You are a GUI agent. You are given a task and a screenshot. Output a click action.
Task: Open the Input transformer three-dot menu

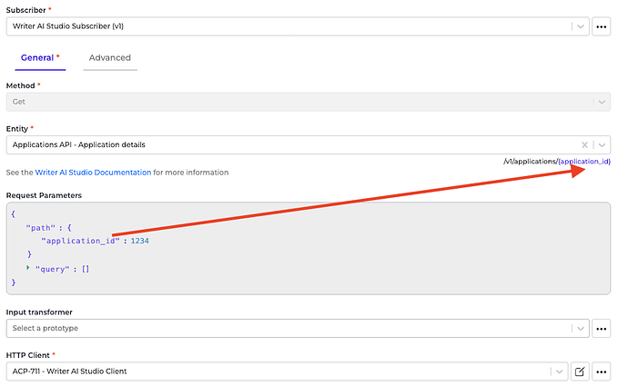(x=601, y=329)
